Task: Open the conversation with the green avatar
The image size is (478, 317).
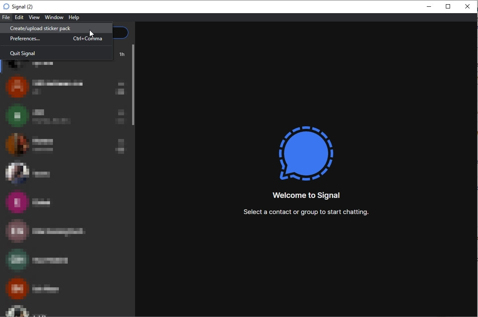Action: (64, 116)
